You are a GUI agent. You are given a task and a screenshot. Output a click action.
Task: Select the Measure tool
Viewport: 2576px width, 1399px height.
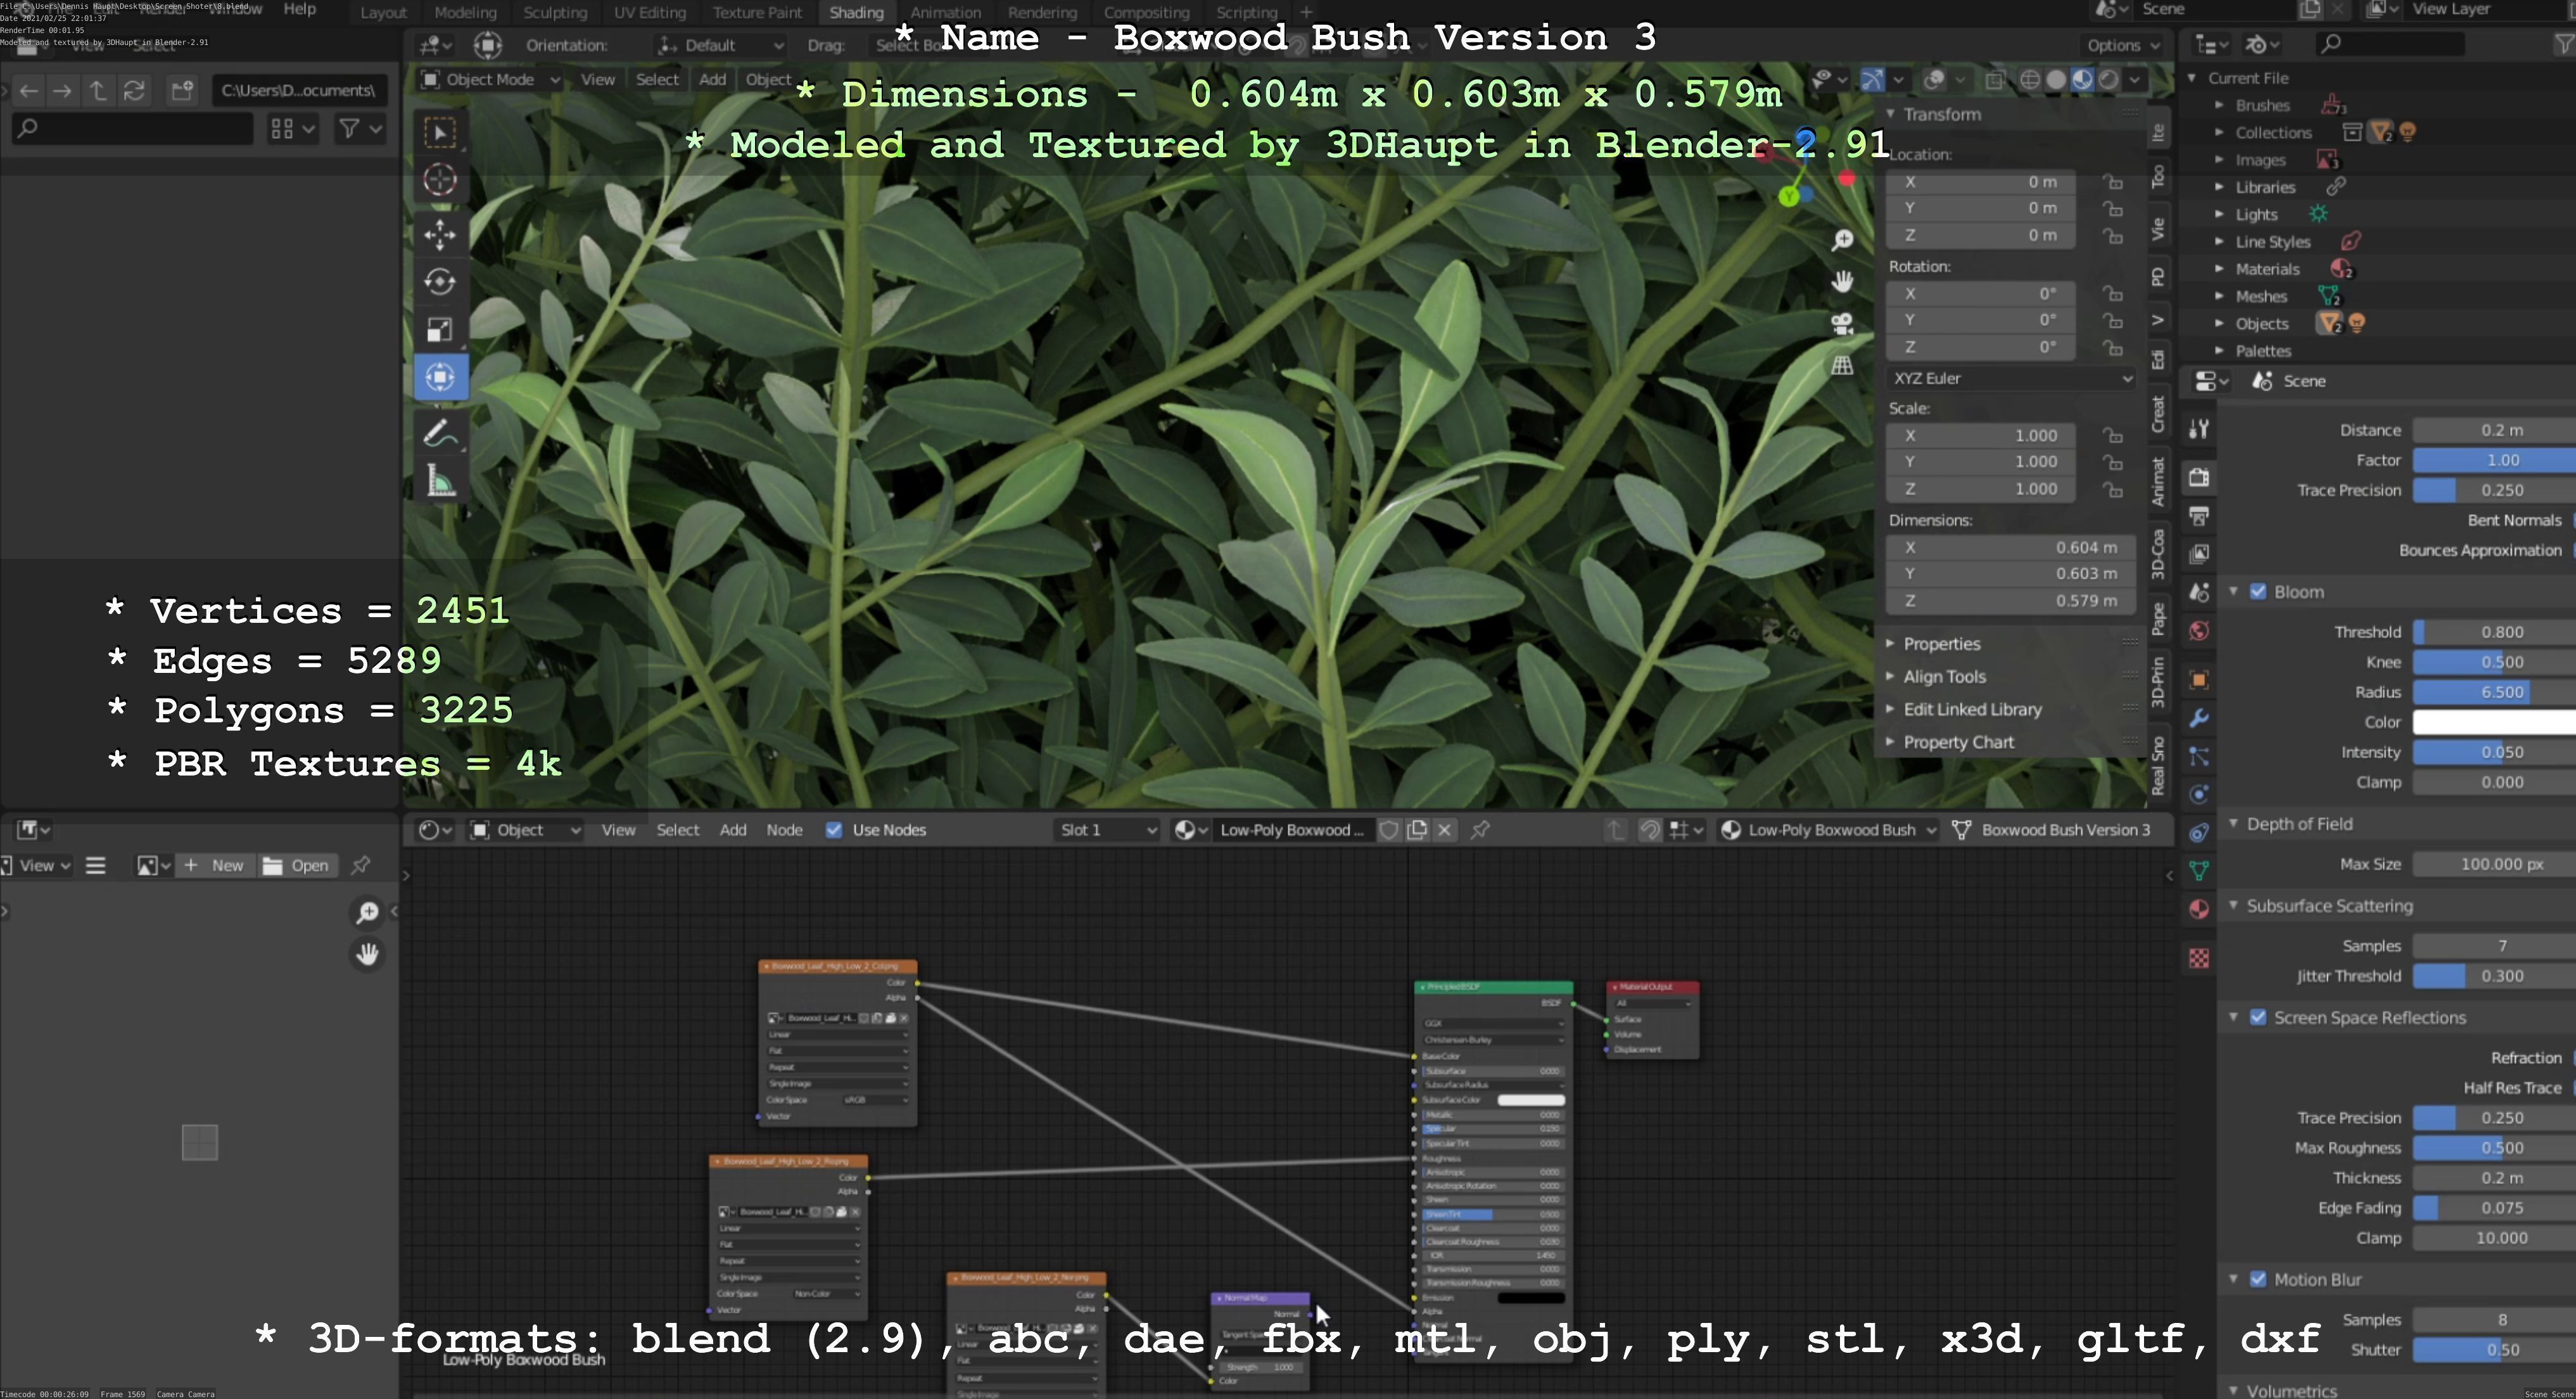click(440, 481)
